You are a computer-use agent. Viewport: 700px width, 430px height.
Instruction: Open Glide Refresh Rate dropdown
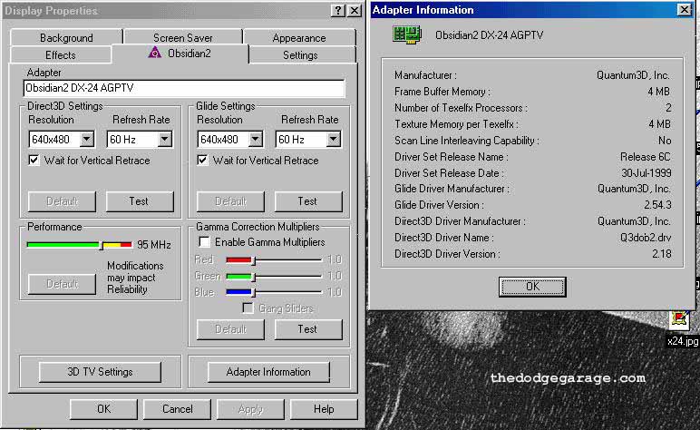pos(334,140)
